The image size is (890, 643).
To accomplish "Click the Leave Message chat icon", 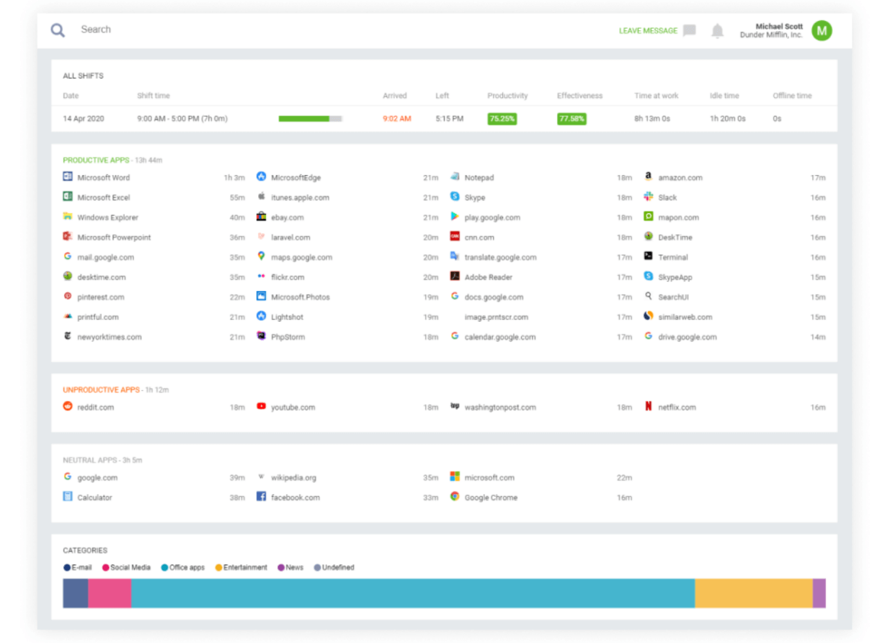I will click(690, 30).
